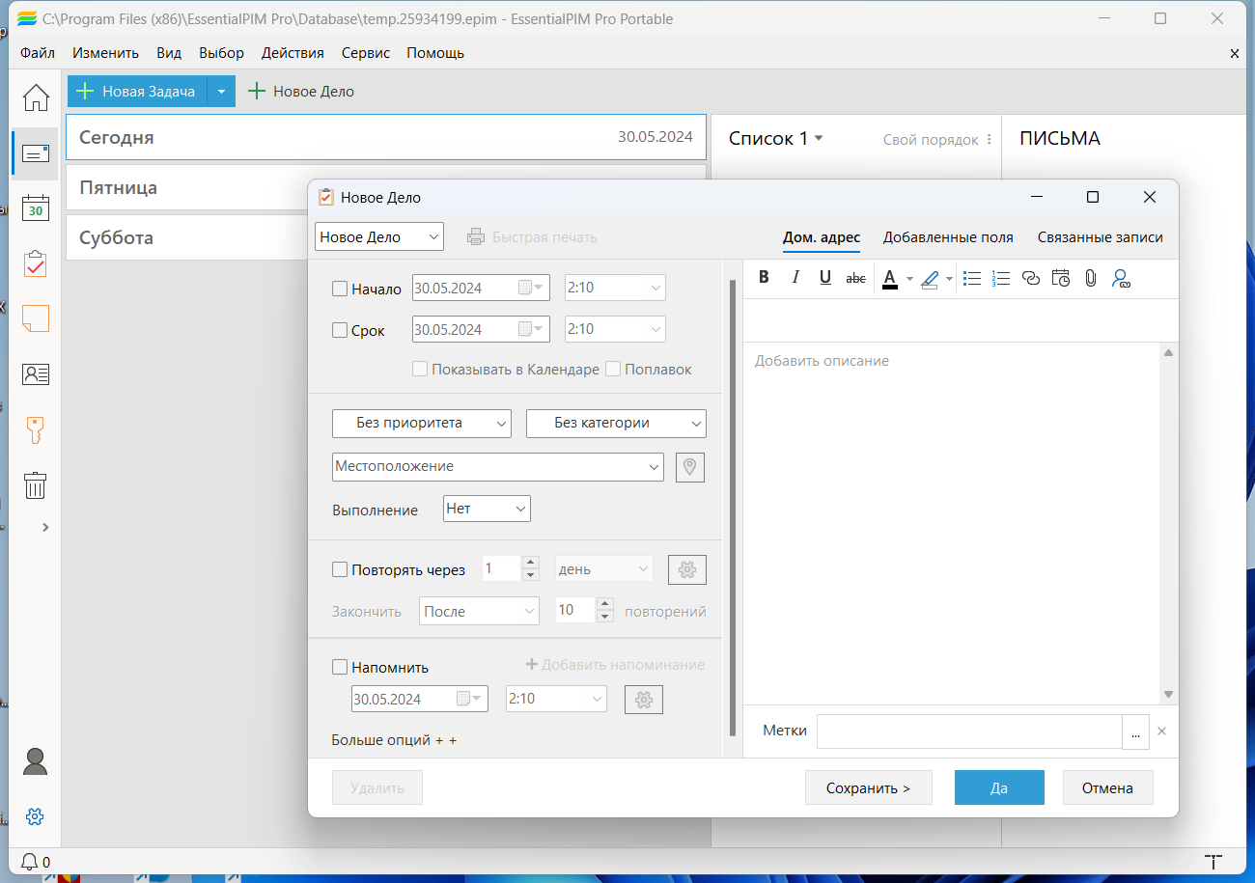Open the Trash module in the sidebar
1255x883 pixels.
click(36, 484)
